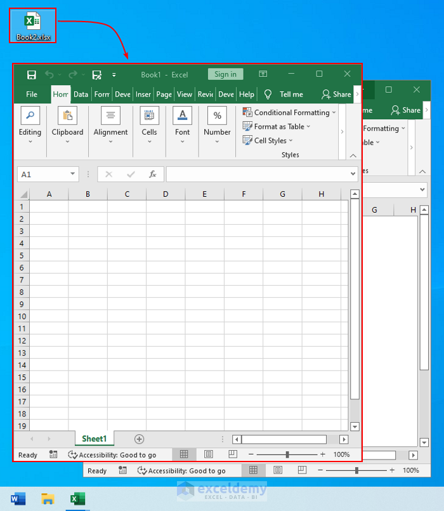444x511 pixels.
Task: Open the Help ribbon tab
Action: 247,95
